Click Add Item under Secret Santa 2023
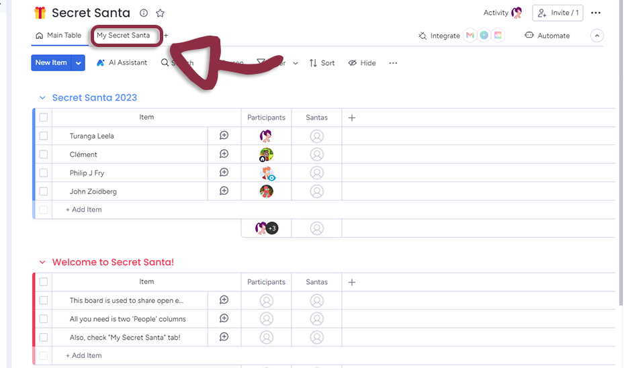 tap(84, 210)
